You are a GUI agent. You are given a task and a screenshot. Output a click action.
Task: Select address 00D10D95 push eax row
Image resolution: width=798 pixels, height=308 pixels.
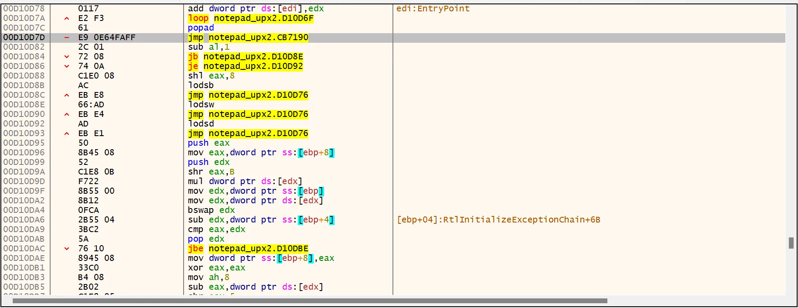24,143
